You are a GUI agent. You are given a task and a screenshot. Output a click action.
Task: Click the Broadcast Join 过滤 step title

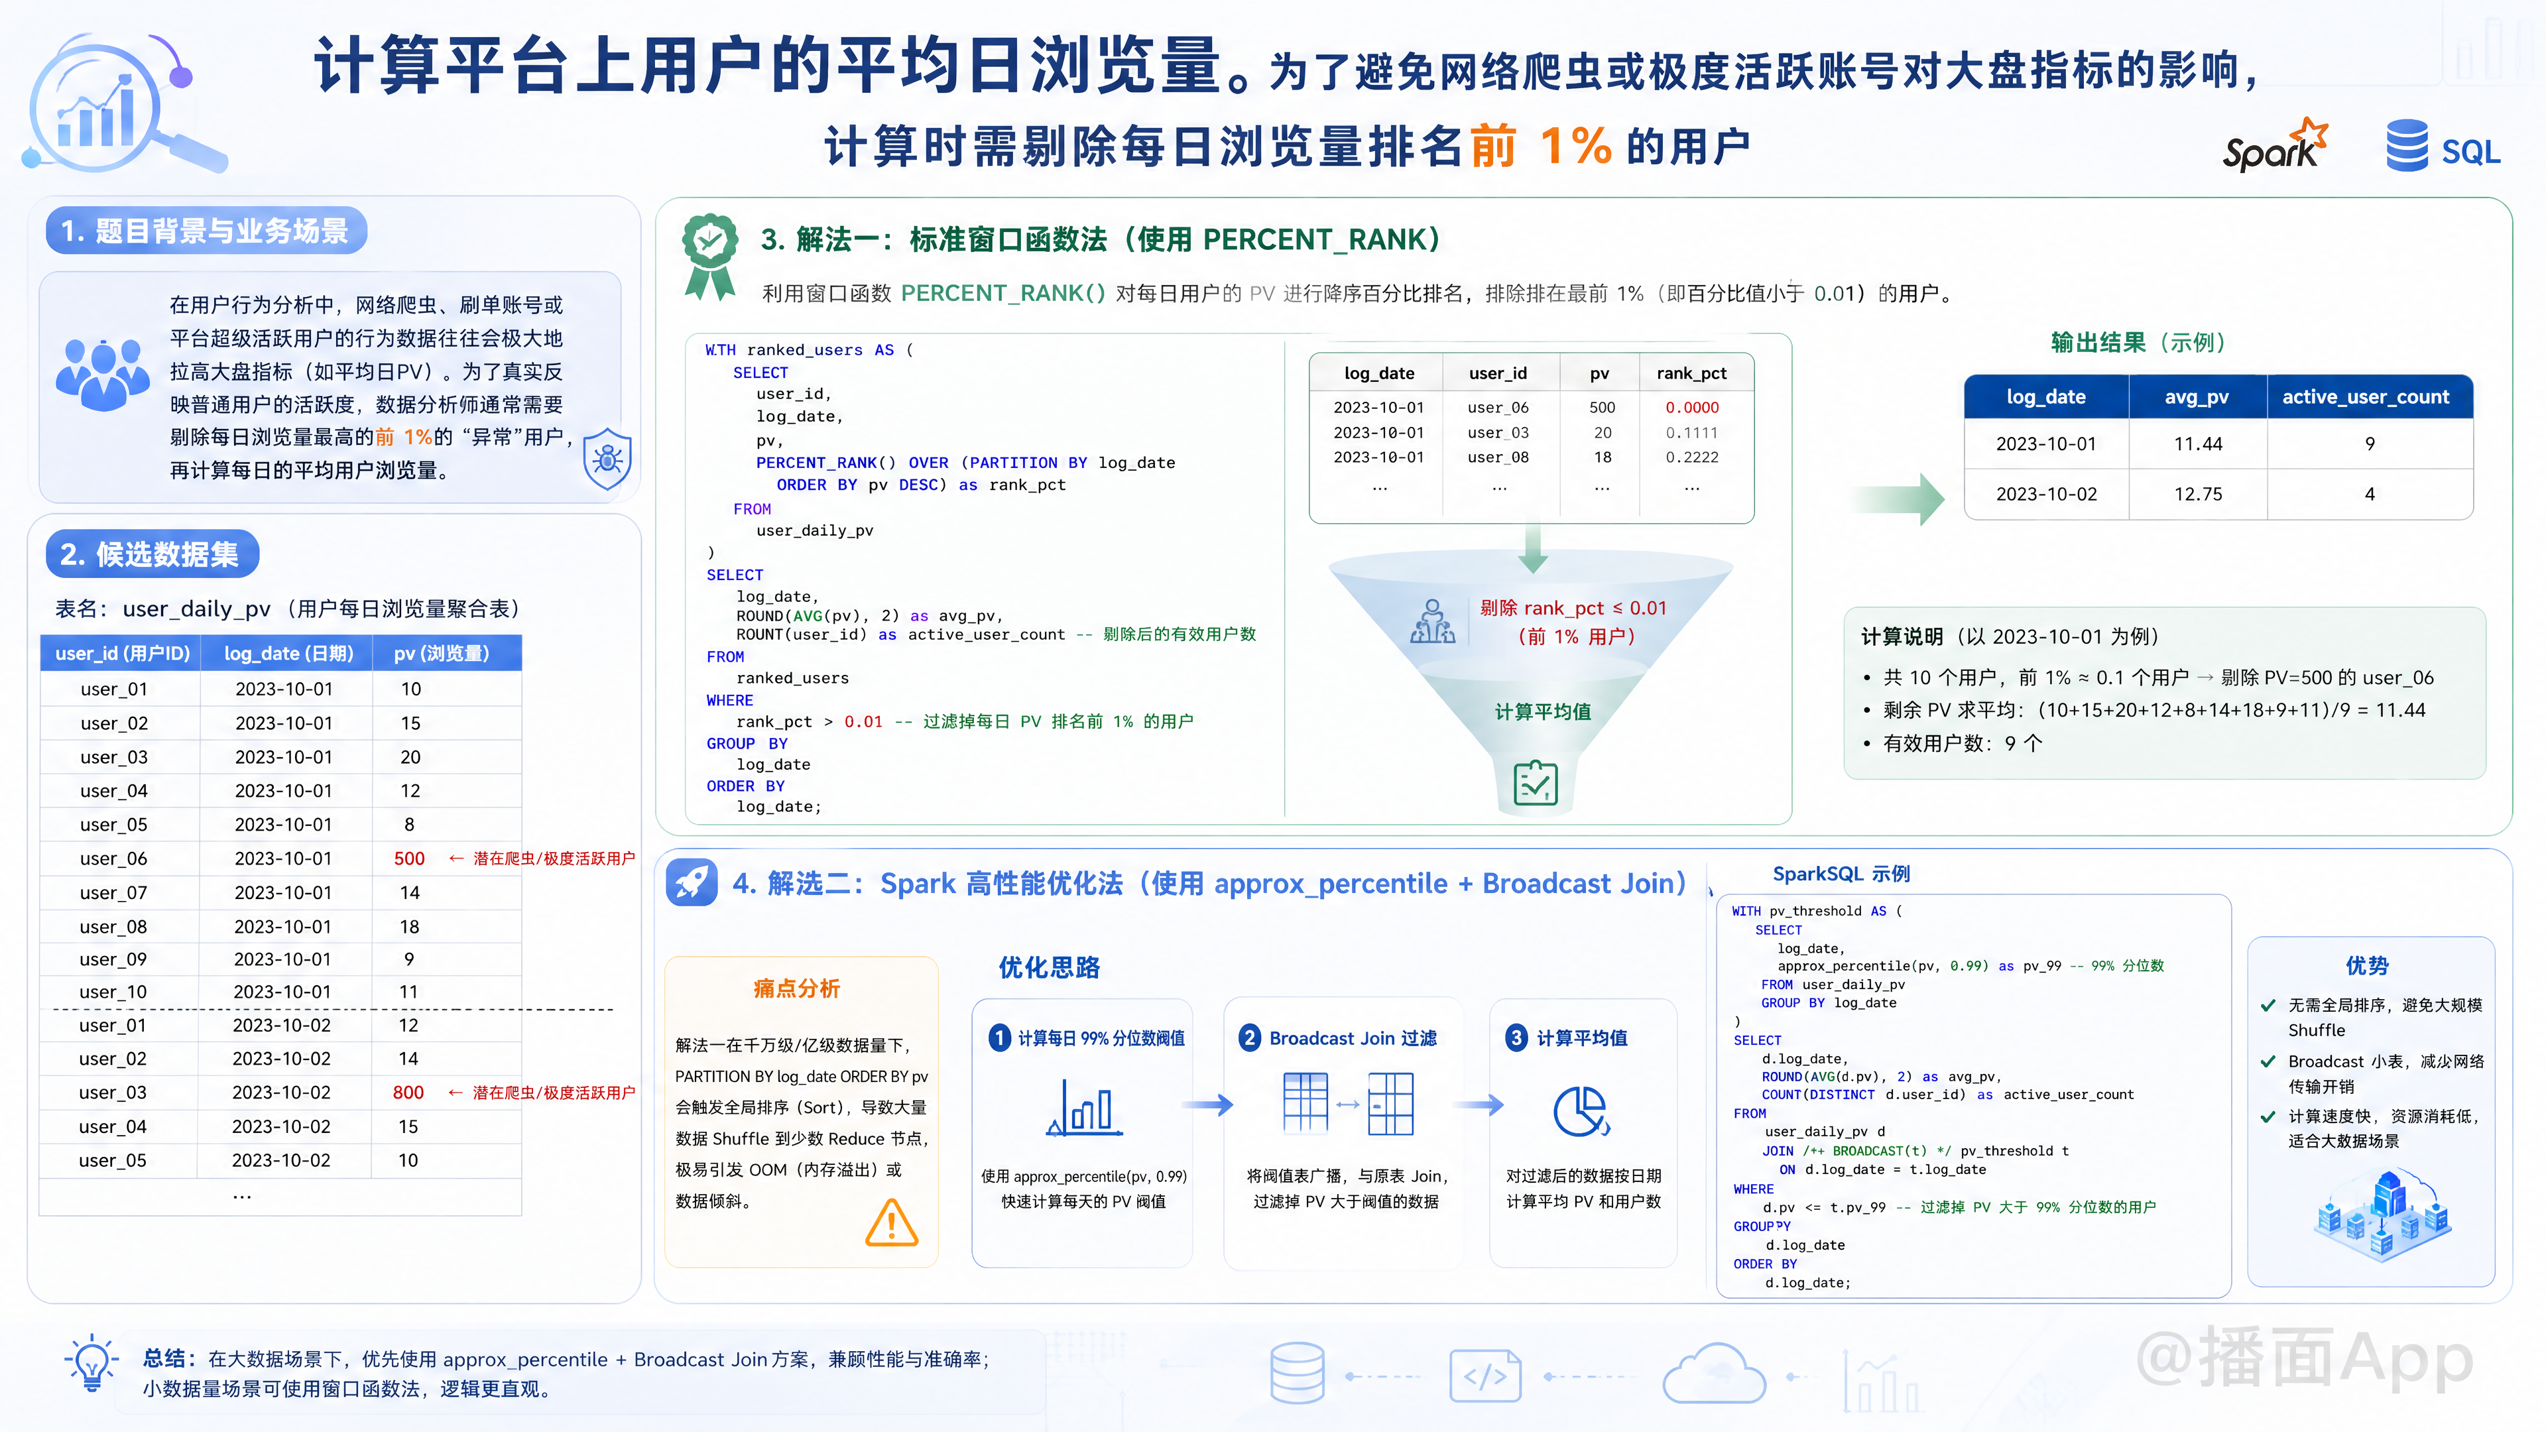(x=1352, y=1038)
